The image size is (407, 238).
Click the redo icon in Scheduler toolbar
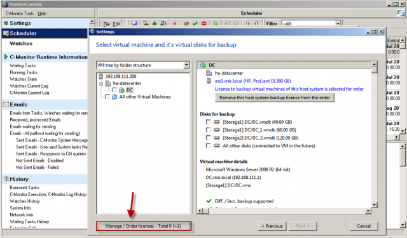coord(236,23)
